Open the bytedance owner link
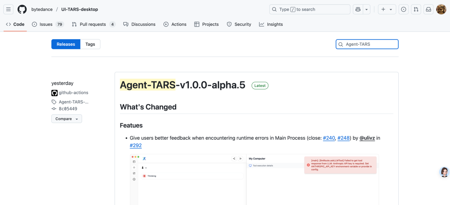Image resolution: width=450 pixels, height=205 pixels. point(42,10)
